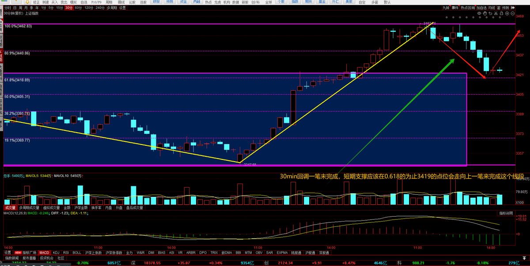Click the 指标说明 indicator explanation button

point(507,213)
